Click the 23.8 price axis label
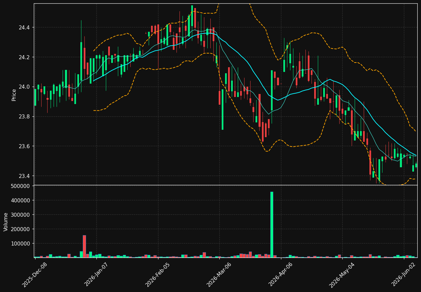The height and width of the screenshot is (292, 421). (24, 117)
